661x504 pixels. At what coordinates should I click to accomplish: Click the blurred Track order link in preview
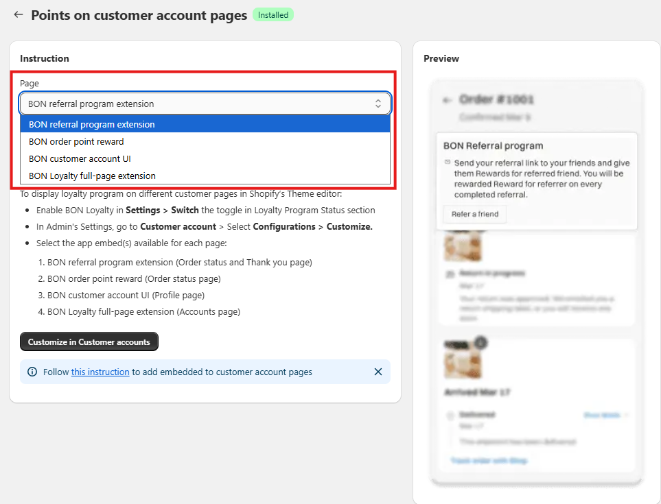(x=489, y=460)
